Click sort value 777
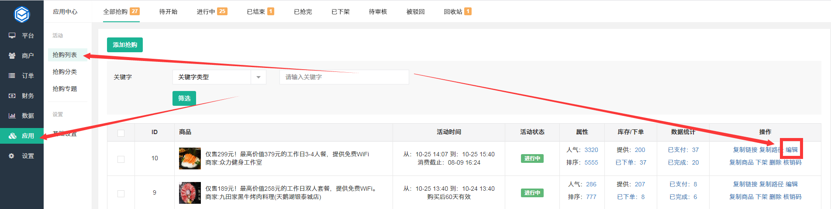Image resolution: width=831 pixels, height=209 pixels. pyautogui.click(x=591, y=197)
